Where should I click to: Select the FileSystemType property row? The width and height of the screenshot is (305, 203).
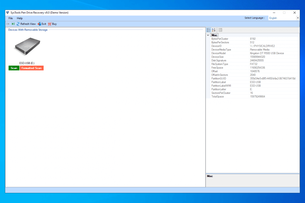coord(255,64)
